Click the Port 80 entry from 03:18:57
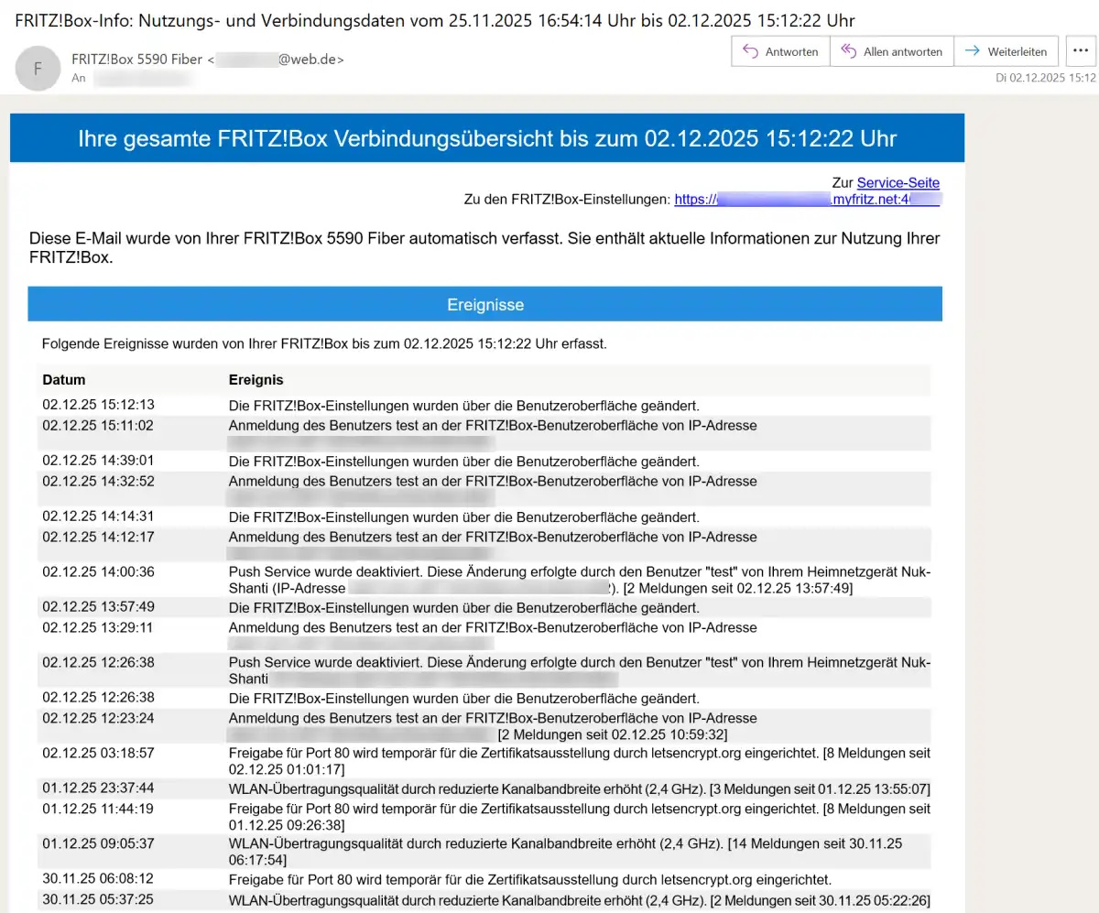 coord(579,754)
